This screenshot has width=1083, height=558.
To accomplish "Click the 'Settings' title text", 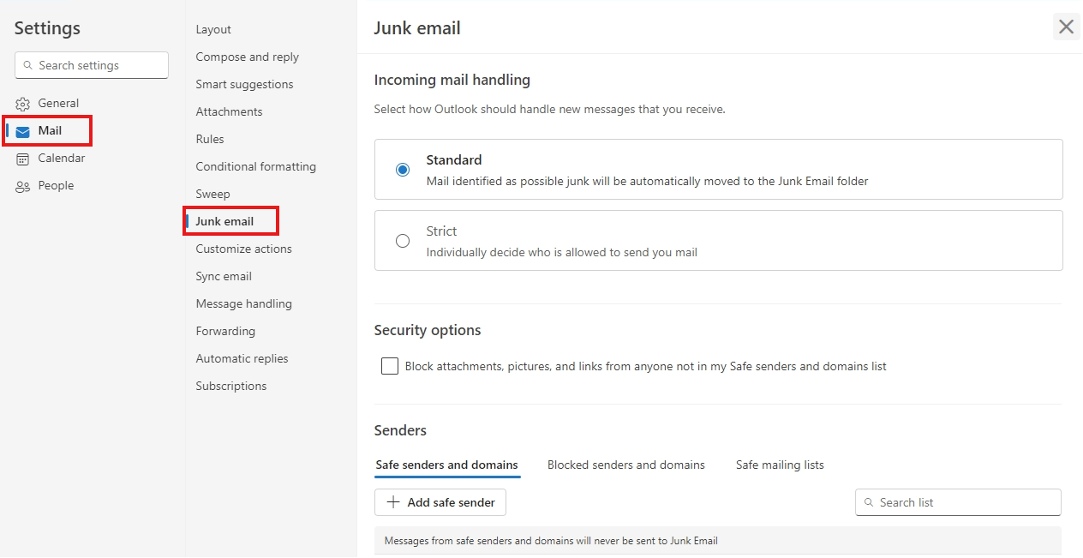I will (x=47, y=28).
